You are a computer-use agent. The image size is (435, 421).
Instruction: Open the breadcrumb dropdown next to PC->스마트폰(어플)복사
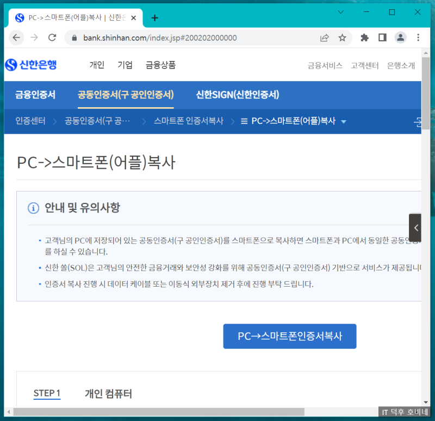(344, 122)
